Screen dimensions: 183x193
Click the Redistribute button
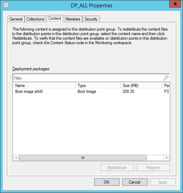117,167
